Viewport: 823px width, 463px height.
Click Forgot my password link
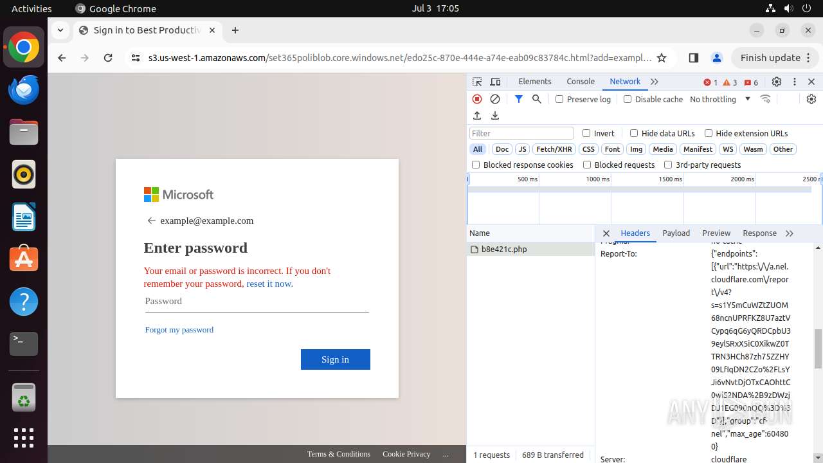[179, 330]
